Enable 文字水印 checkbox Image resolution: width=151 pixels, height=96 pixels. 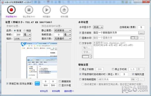tap(80, 43)
